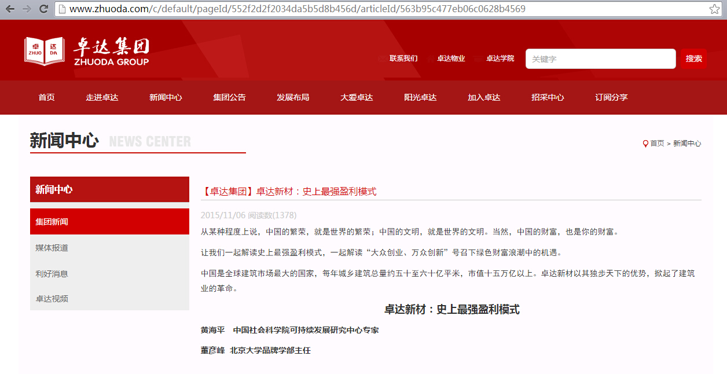Click the browser forward arrow
The image size is (727, 374).
coord(27,9)
